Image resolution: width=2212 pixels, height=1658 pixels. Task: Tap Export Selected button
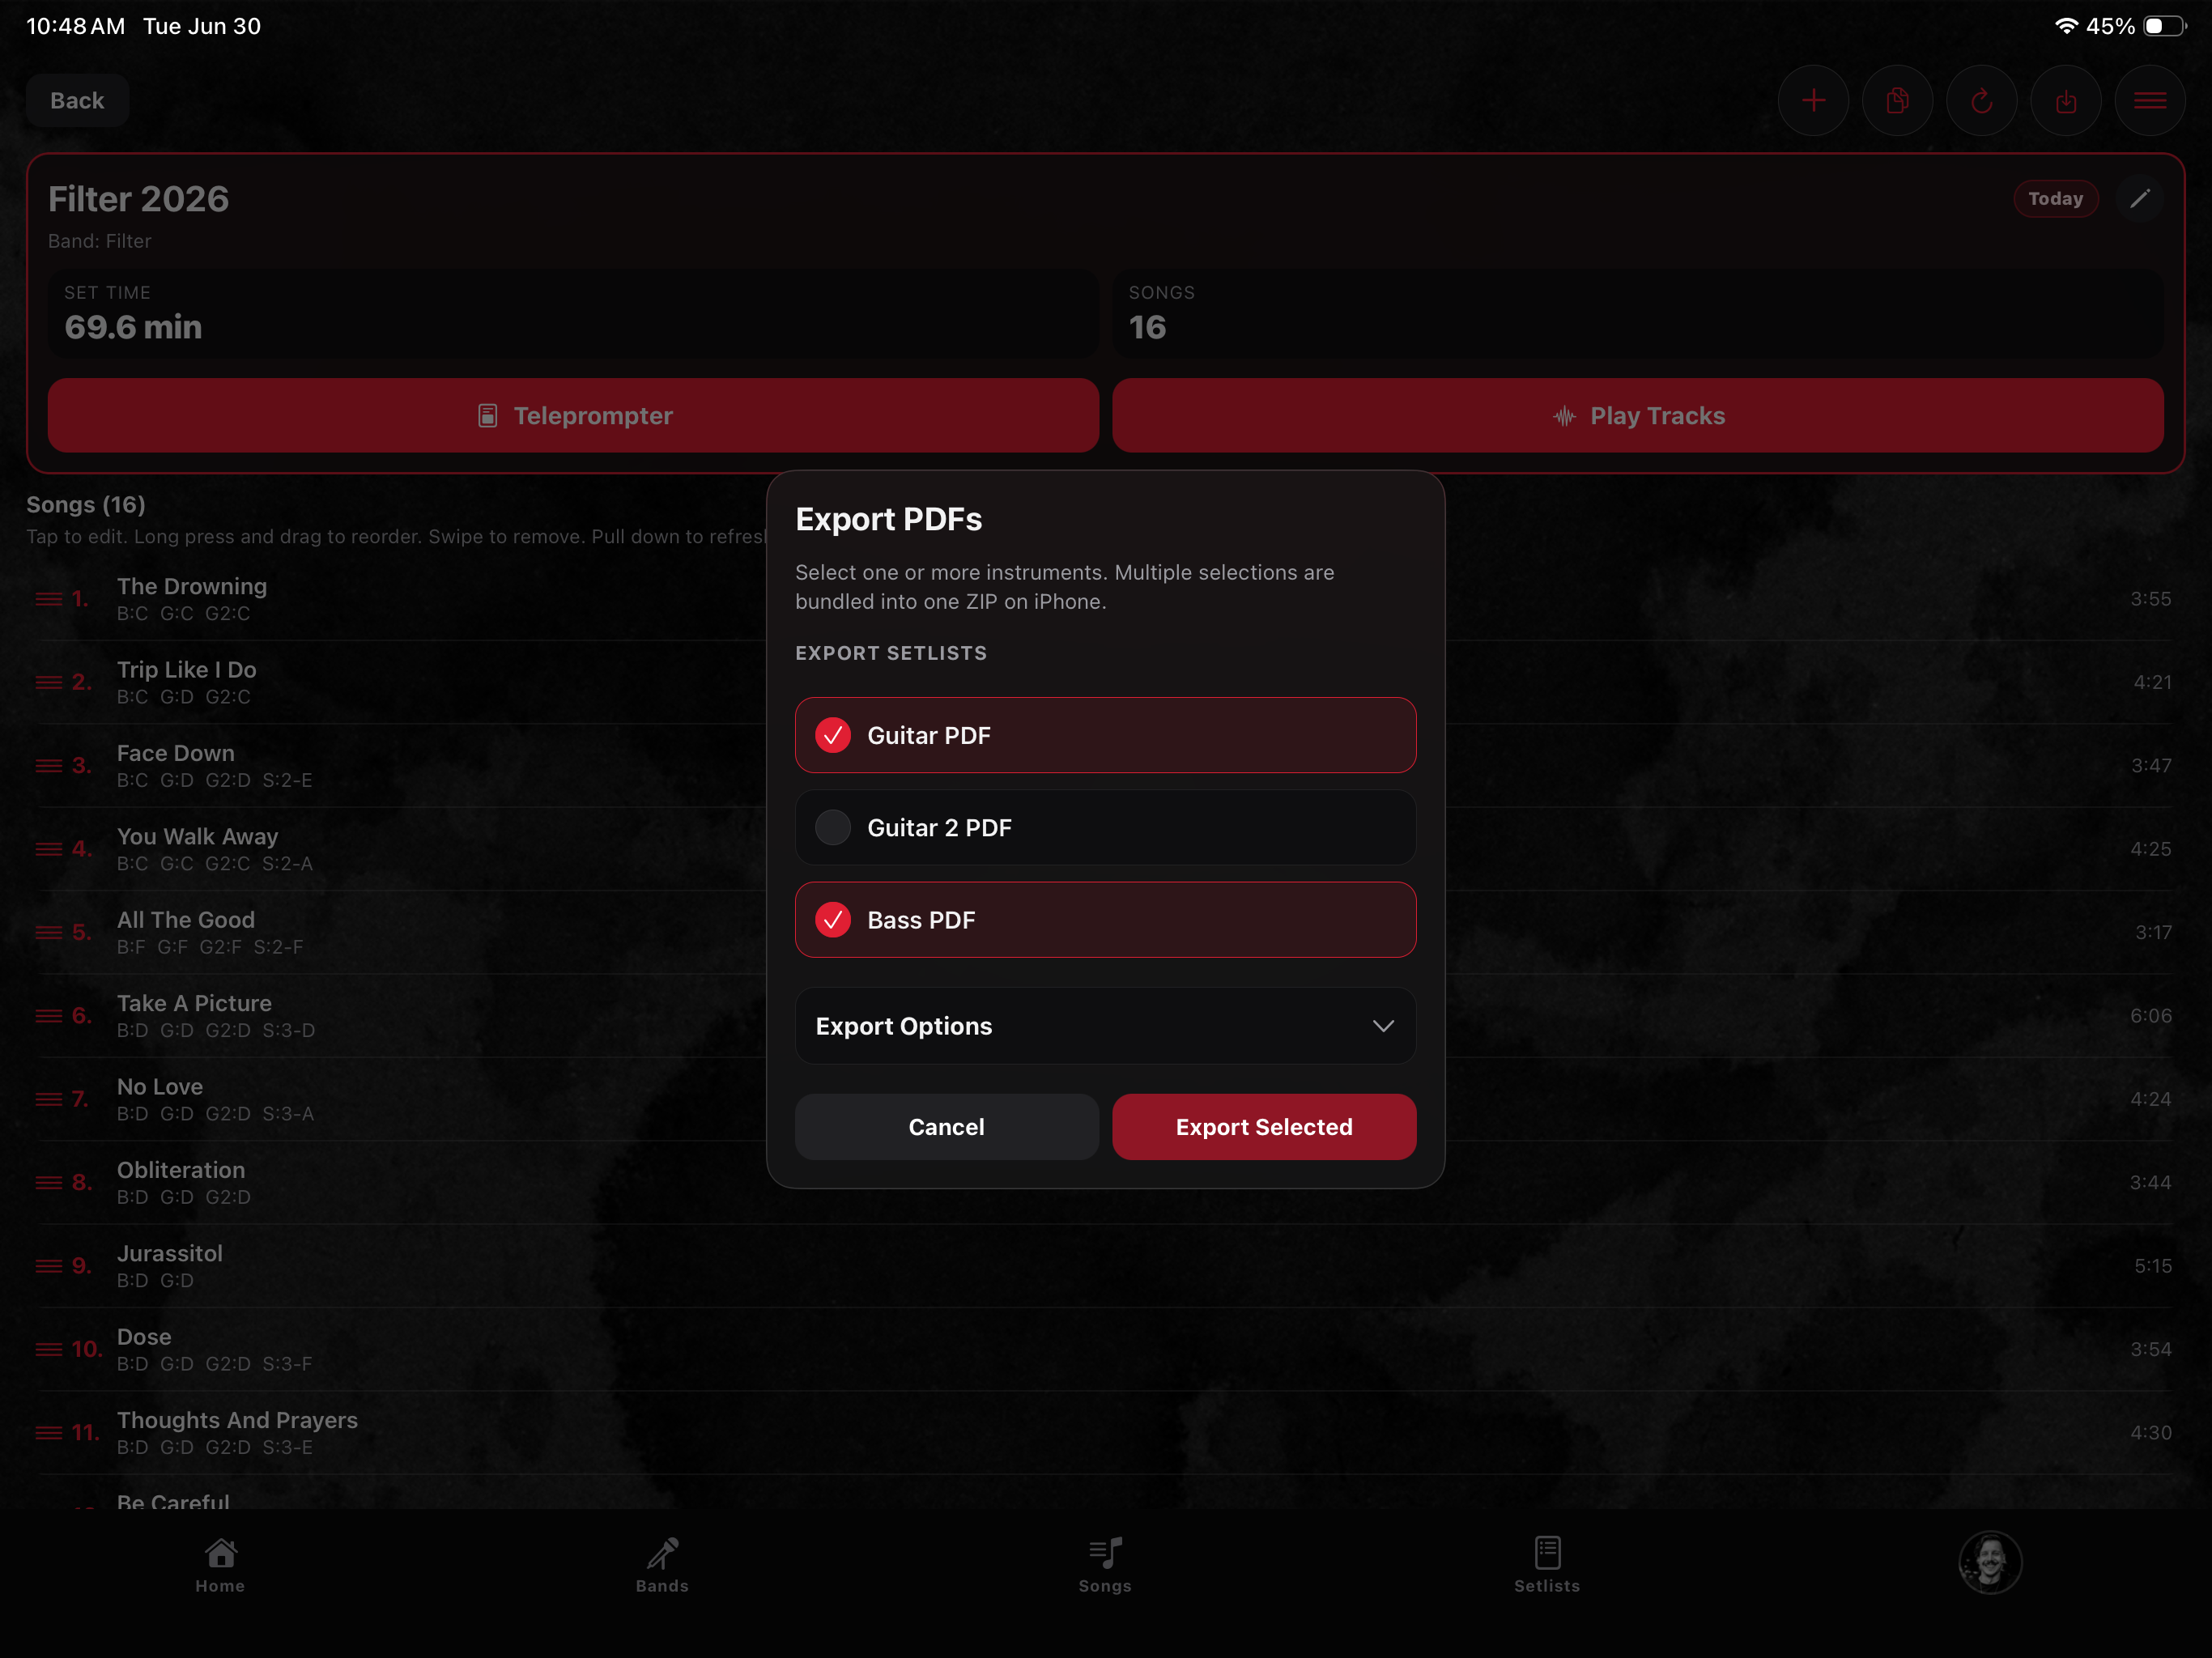coord(1264,1127)
